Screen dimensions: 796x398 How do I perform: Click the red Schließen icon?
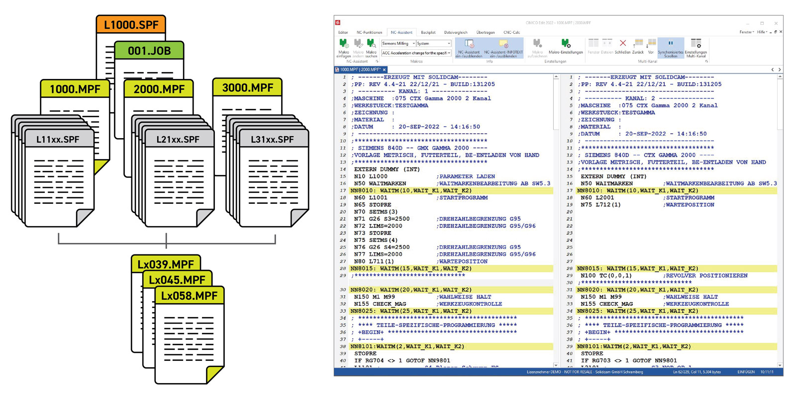pos(622,43)
